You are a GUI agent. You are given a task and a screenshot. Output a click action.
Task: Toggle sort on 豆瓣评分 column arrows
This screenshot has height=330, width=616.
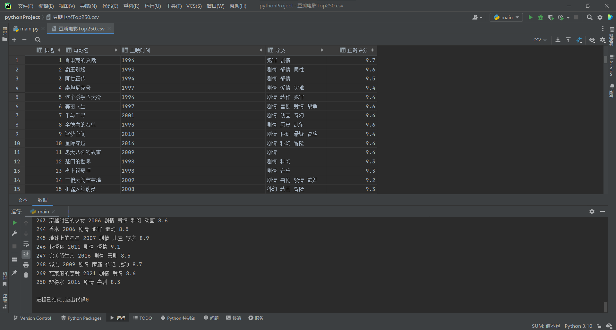372,50
